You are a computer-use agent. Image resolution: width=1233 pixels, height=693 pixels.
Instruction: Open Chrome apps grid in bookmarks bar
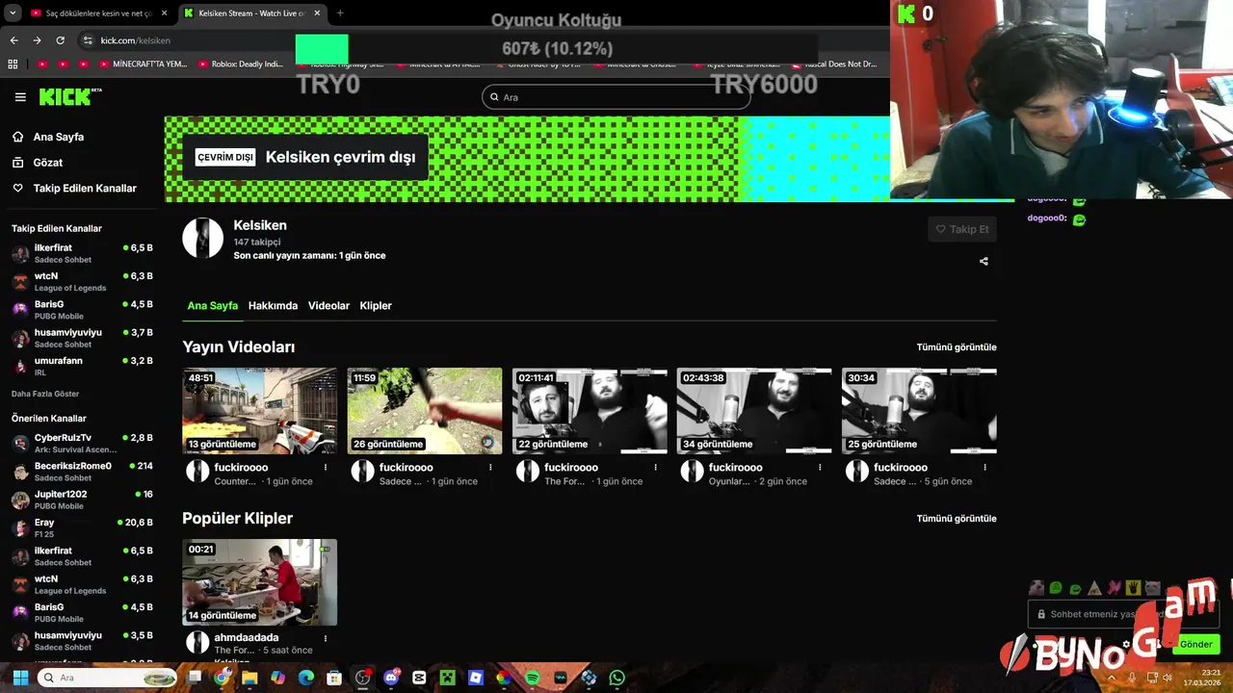pyautogui.click(x=13, y=64)
